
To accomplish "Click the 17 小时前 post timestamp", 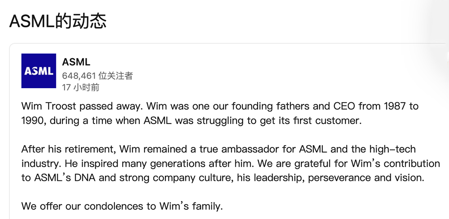I will [x=80, y=87].
